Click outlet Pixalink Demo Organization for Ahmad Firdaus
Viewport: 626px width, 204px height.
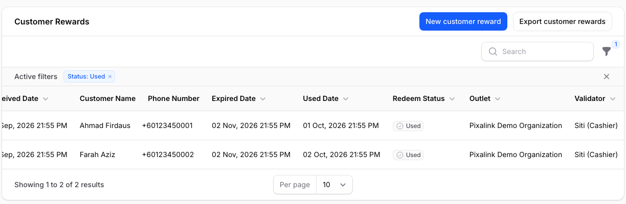click(x=516, y=125)
